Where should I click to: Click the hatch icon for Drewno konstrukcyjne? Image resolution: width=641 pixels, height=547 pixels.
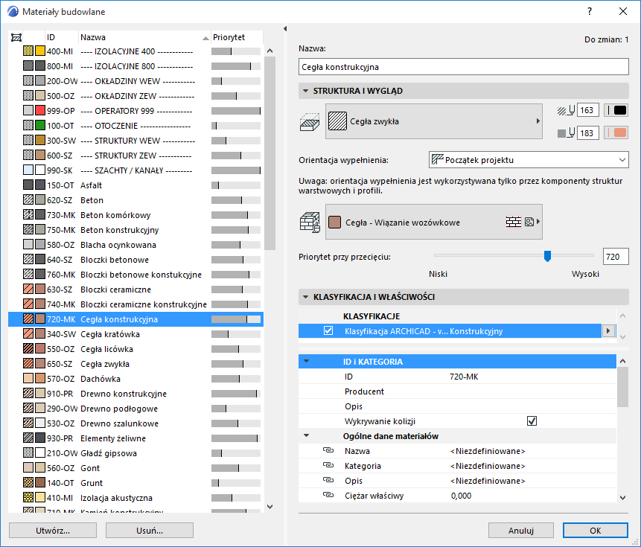[28, 394]
